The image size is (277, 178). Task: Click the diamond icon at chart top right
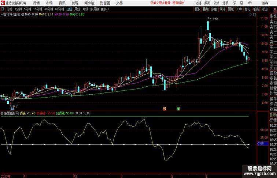[250, 15]
